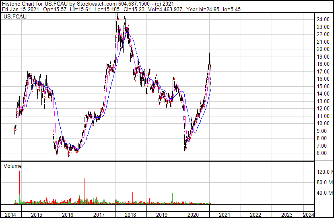Select the 2014 year label
The image size is (334, 218).
(10, 215)
